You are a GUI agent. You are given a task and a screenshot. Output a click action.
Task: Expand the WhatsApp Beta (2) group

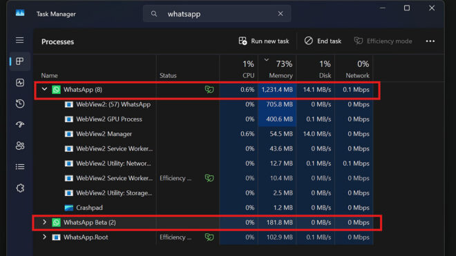[x=44, y=222]
